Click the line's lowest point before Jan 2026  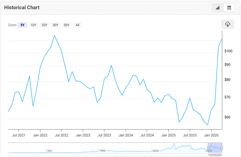tap(208, 125)
